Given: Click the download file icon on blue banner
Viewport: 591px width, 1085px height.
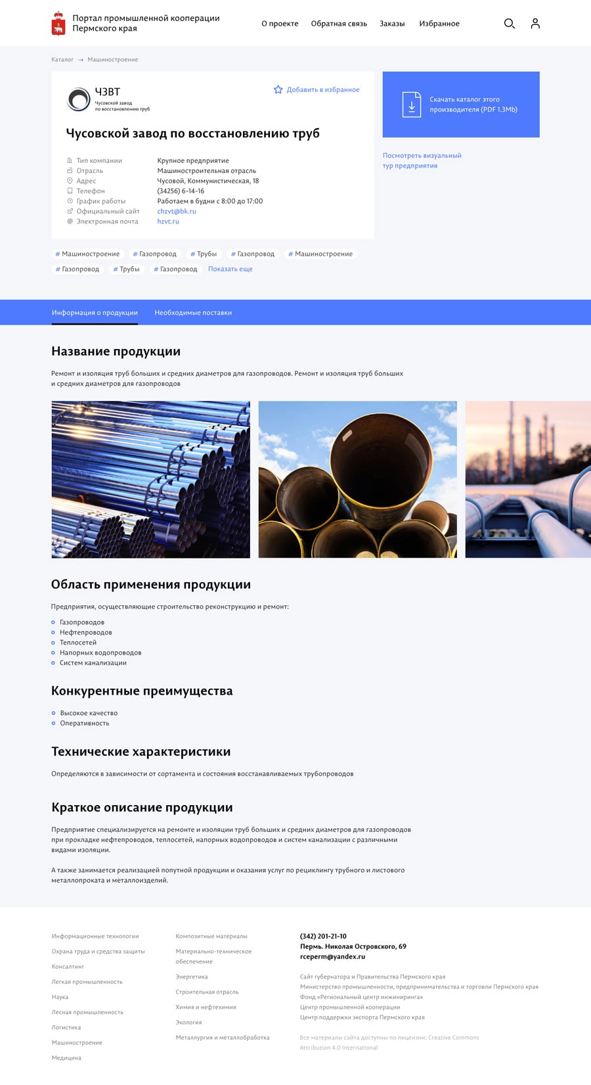Looking at the screenshot, I should (411, 104).
